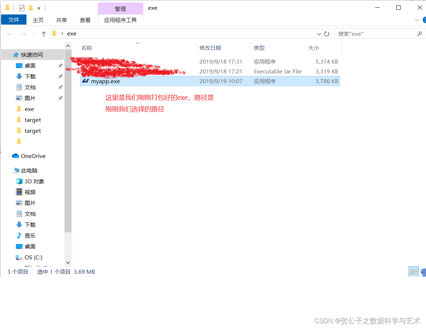Open the help icon at ribbon right

pos(425,20)
